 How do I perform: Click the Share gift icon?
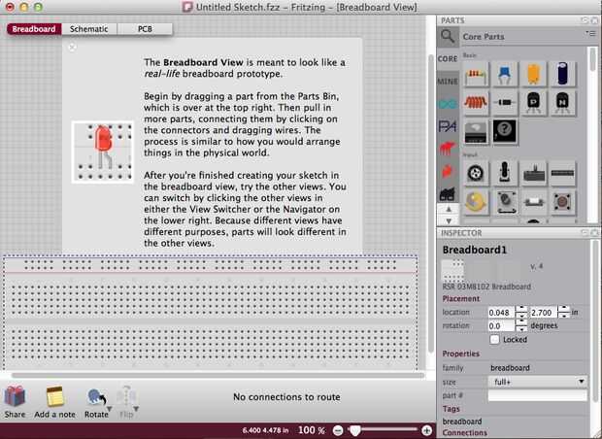(x=15, y=397)
